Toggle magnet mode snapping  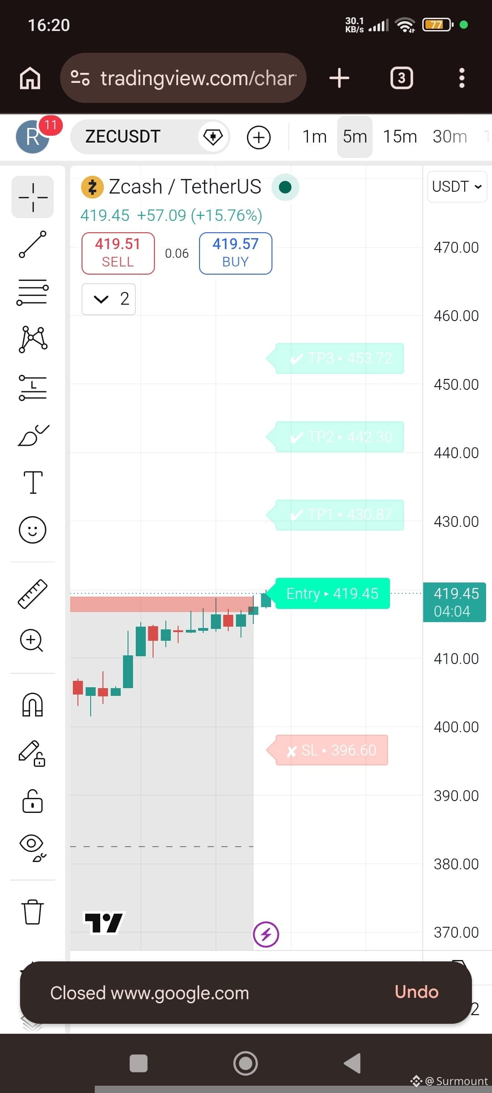click(32, 705)
